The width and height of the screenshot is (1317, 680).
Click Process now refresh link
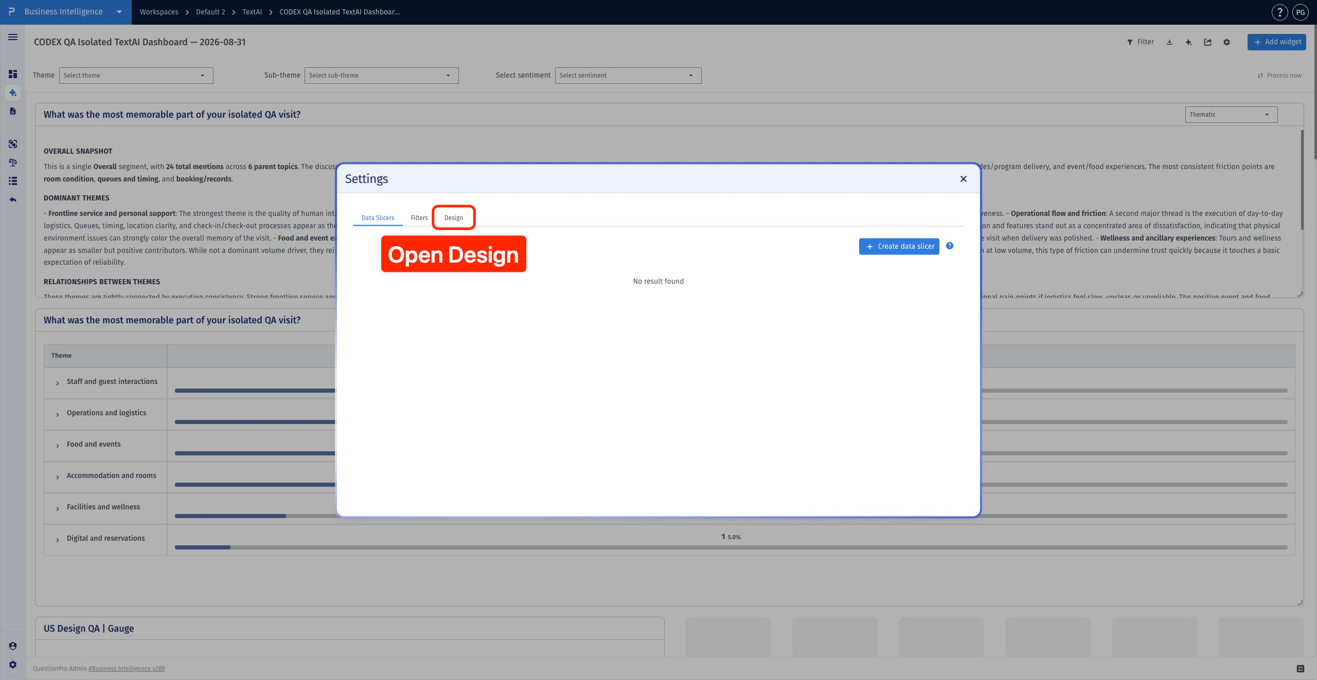click(1279, 76)
